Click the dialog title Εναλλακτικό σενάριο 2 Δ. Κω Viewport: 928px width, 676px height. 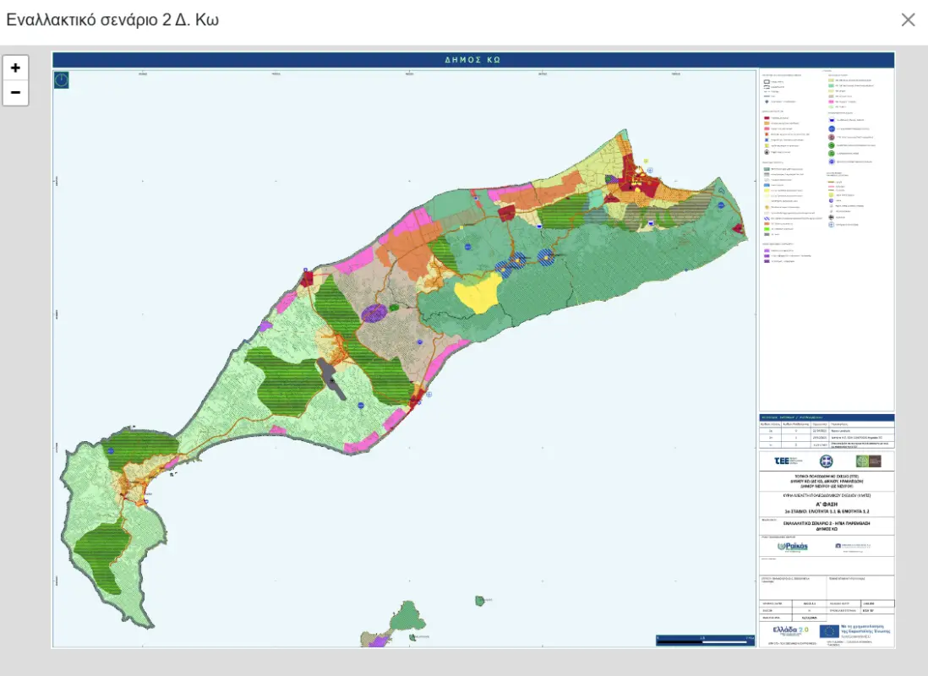[112, 20]
